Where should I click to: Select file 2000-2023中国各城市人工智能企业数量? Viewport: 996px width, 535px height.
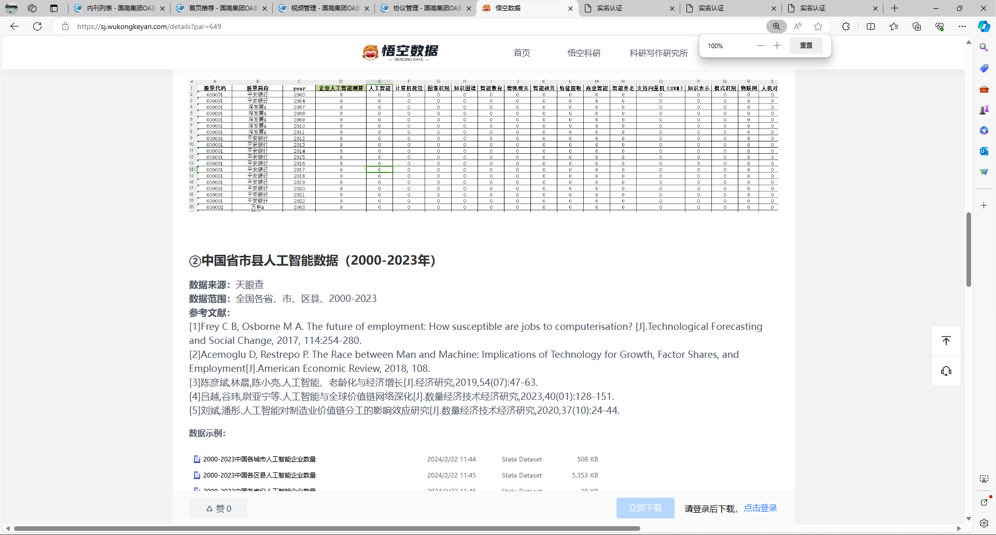(259, 459)
